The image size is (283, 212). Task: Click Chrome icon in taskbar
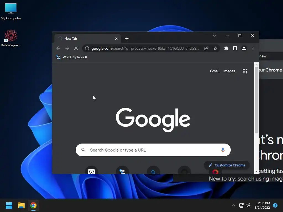[x=33, y=205]
